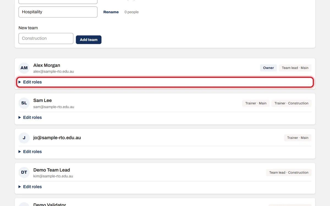Click the kim@sample-rto.edu.au email text
This screenshot has width=330, height=206.
[53, 176]
